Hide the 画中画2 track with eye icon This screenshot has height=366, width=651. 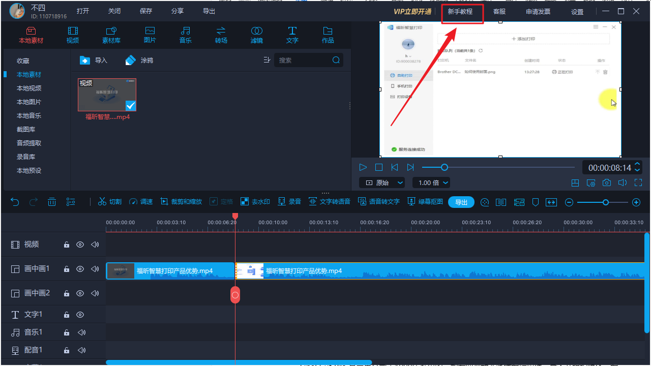[x=80, y=293]
